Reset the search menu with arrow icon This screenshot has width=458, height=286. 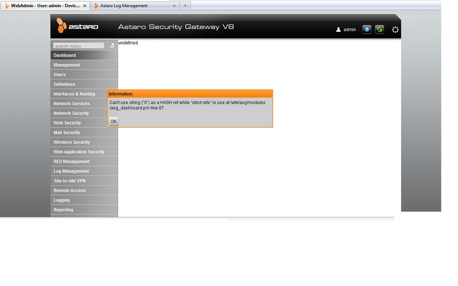tap(112, 45)
